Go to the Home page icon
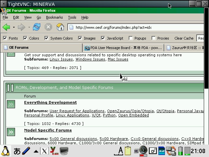This screenshot has width=209, height=157. coord(60,27)
